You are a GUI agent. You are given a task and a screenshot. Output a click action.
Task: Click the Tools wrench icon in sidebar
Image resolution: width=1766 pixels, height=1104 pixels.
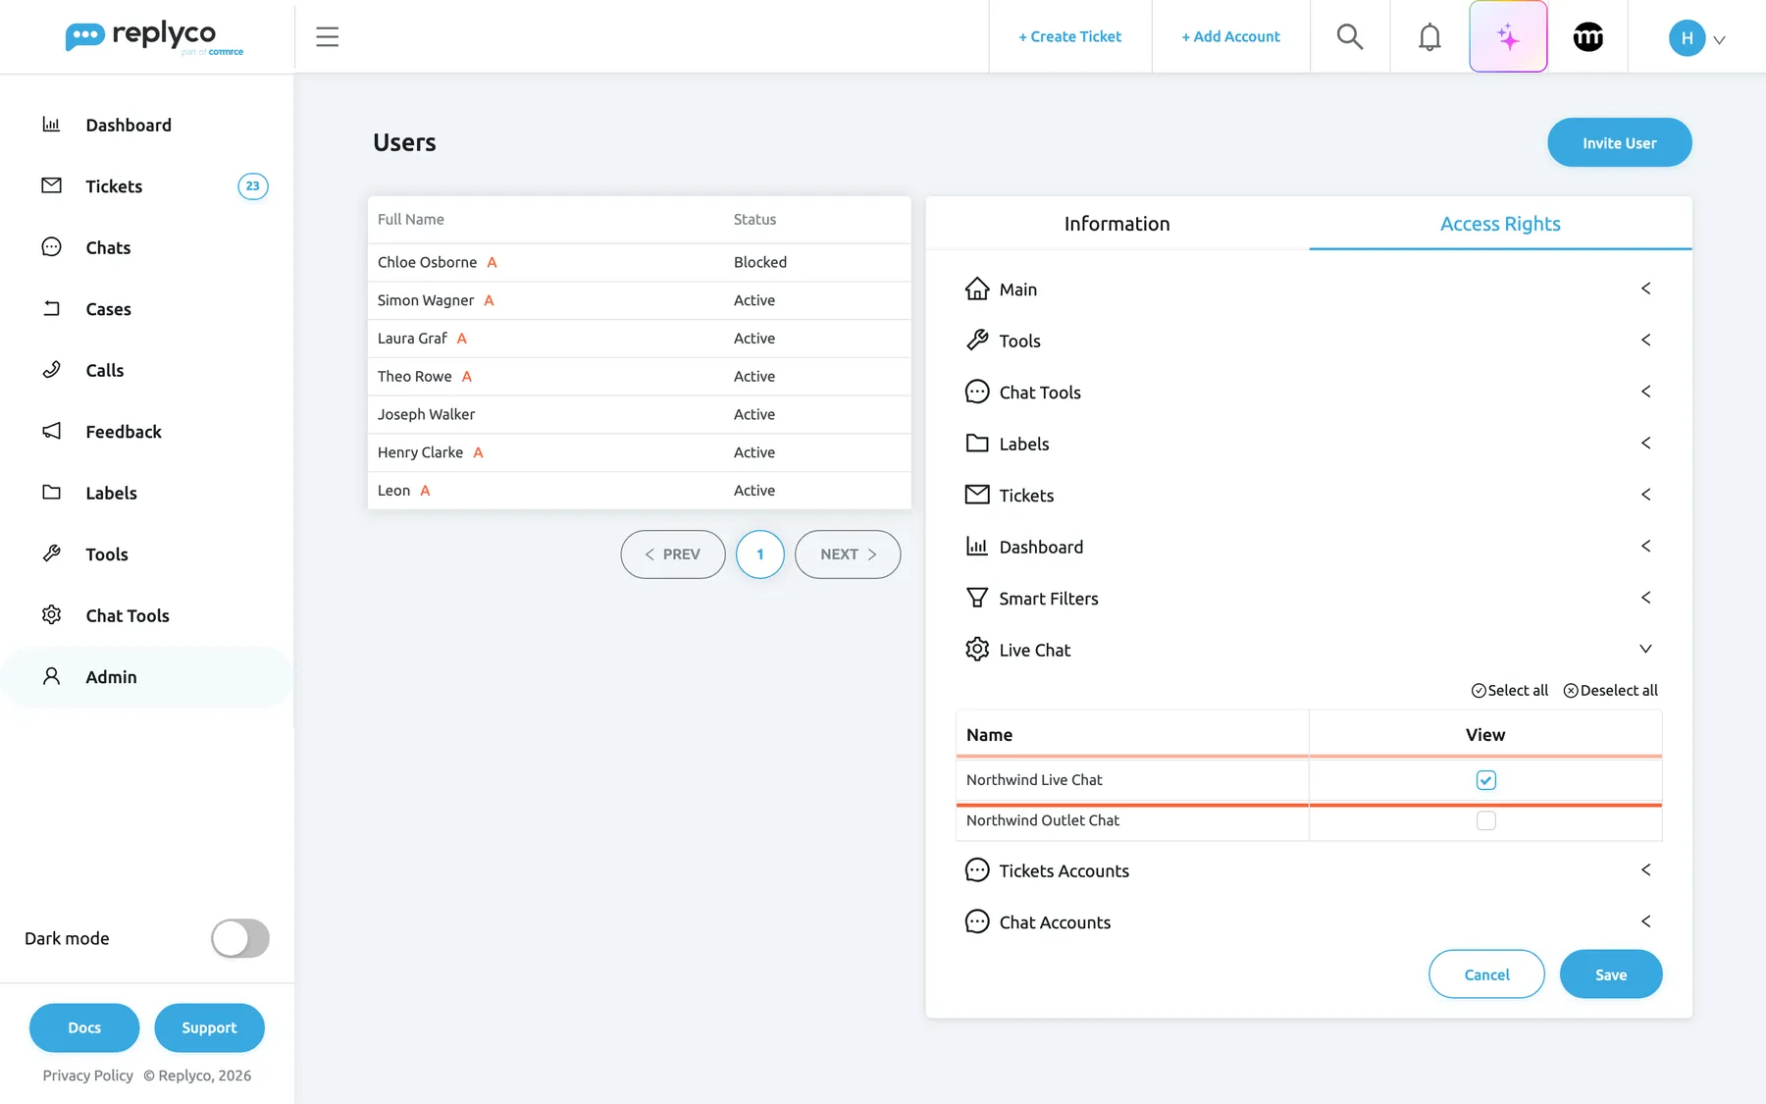coord(52,553)
